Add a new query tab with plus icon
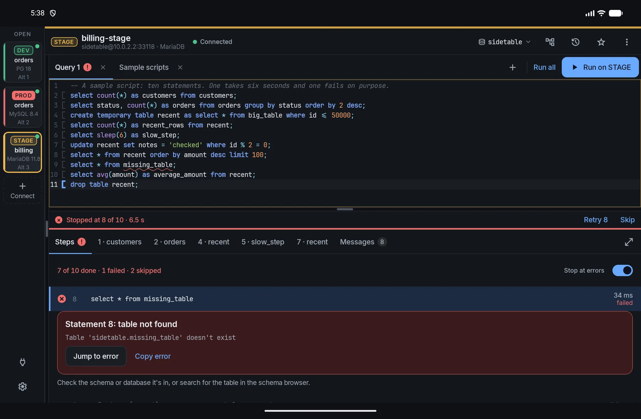 (512, 67)
